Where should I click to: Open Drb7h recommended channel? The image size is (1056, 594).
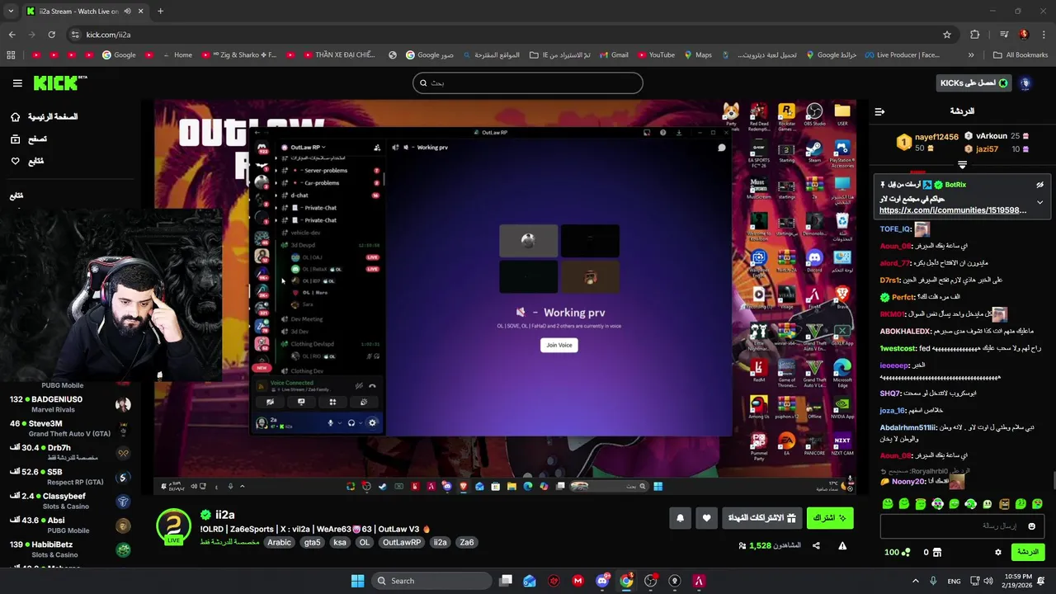(x=70, y=452)
